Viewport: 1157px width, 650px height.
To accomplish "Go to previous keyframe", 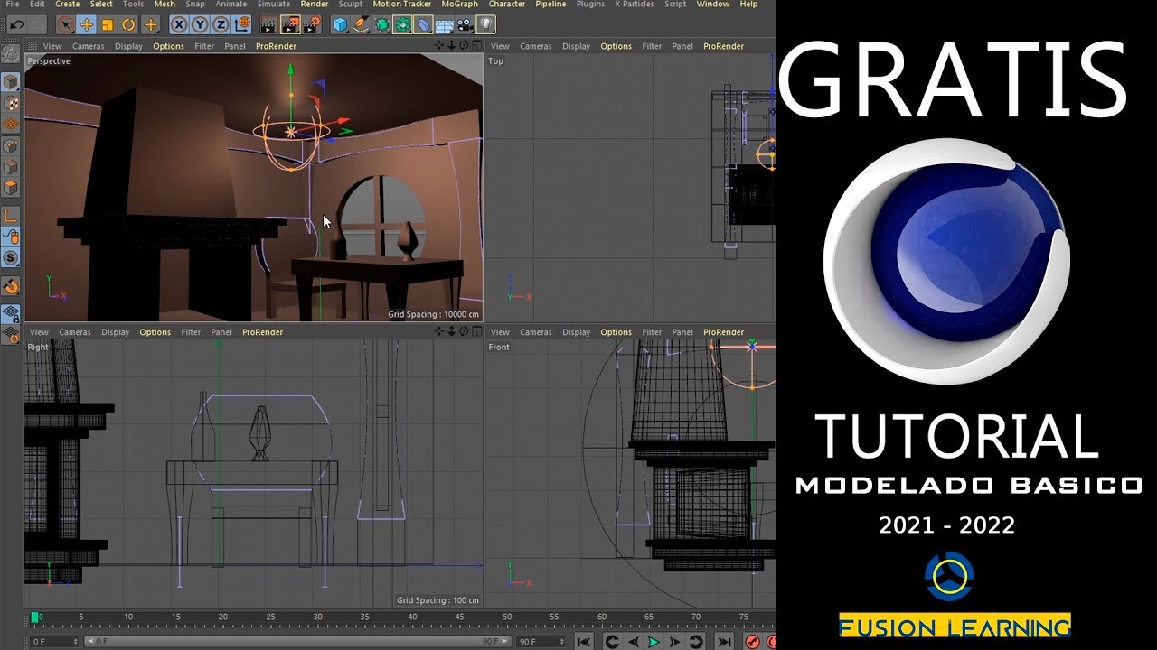I will click(x=612, y=642).
